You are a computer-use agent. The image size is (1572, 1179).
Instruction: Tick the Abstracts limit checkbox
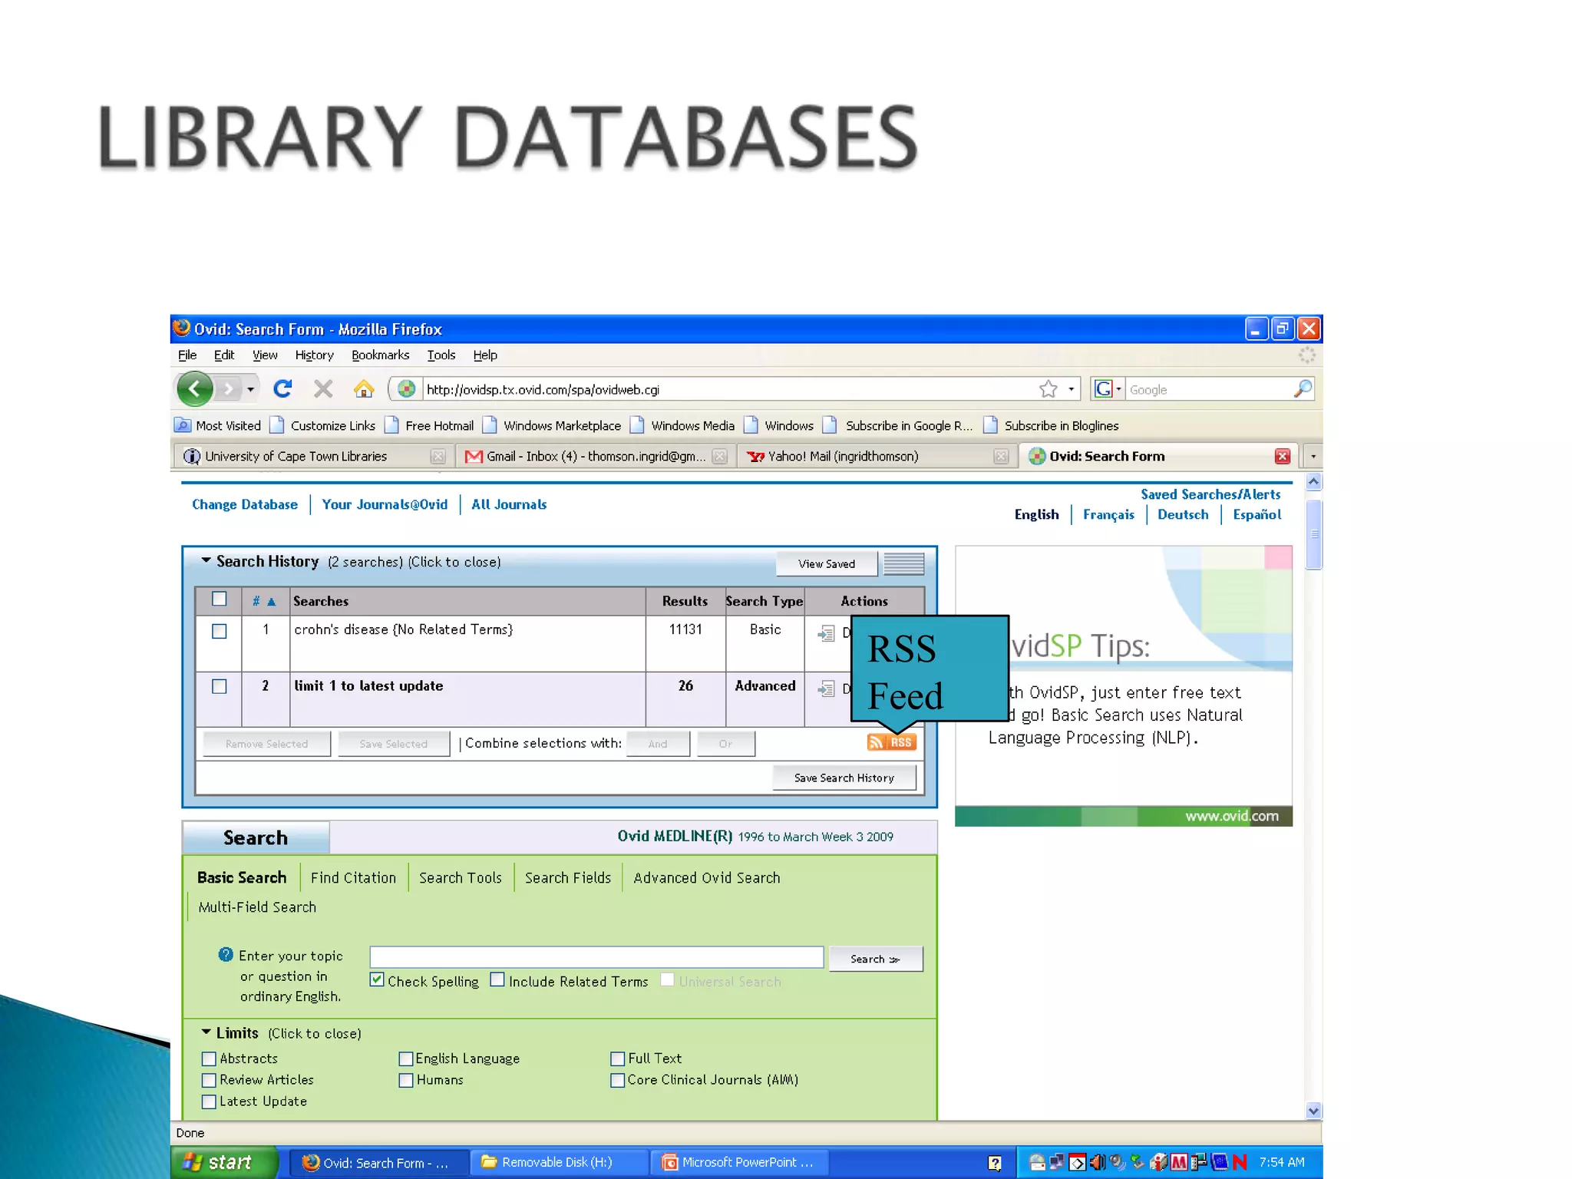[209, 1058]
